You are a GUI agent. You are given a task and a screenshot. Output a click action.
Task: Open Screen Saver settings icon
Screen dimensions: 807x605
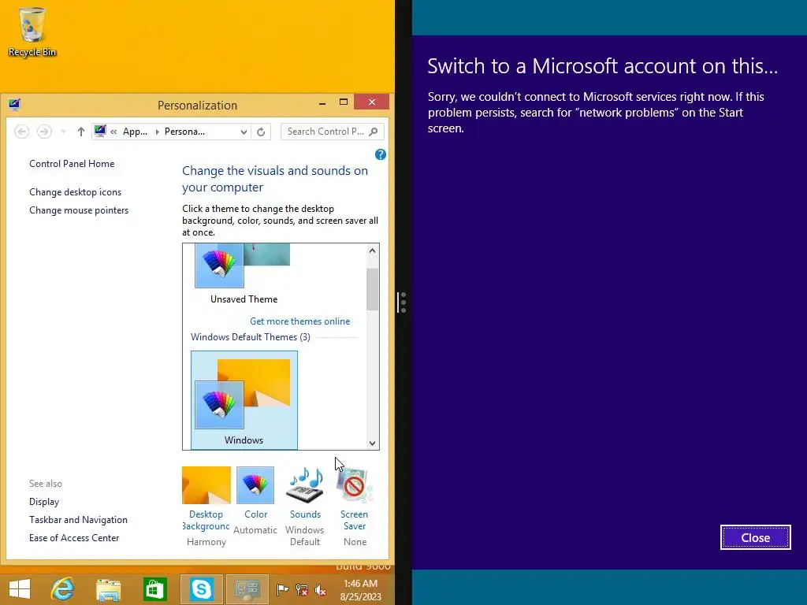click(354, 485)
